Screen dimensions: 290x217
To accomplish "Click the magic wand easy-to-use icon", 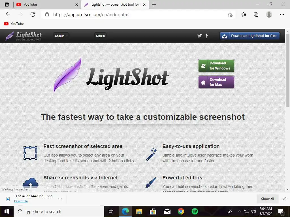I will point(151,154).
